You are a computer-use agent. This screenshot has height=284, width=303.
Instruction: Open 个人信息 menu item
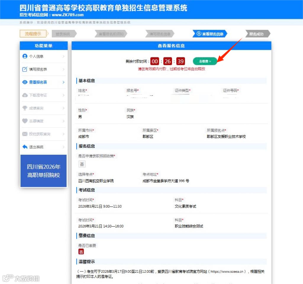pos(44,56)
